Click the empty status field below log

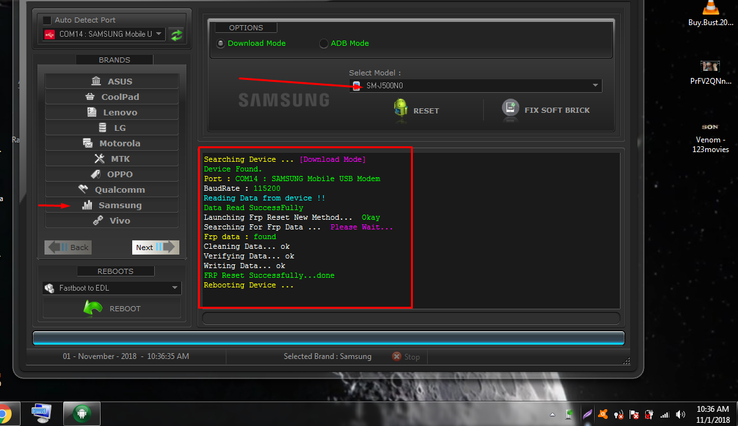tap(411, 318)
